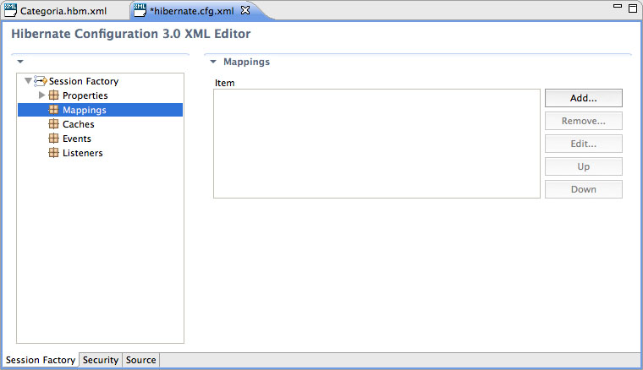Collapse the Mappings section
This screenshot has width=643, height=370.
(213, 62)
